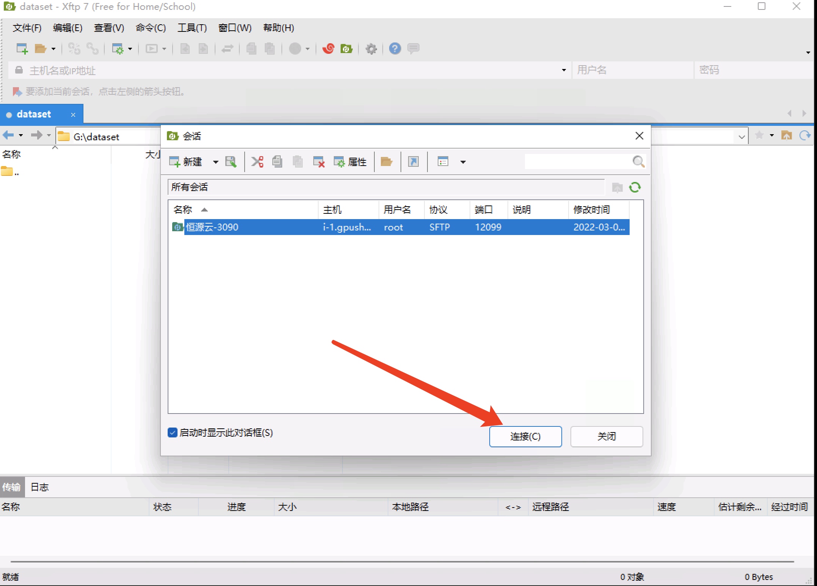Click the Xshell red swirl icon
Viewport: 817px width, 586px height.
328,49
